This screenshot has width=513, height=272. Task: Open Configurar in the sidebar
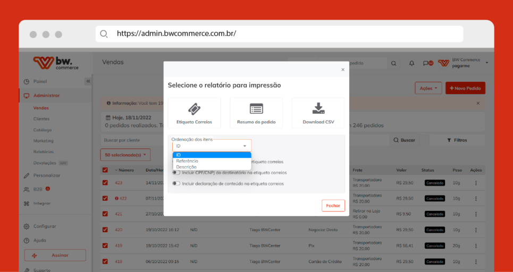tap(45, 226)
